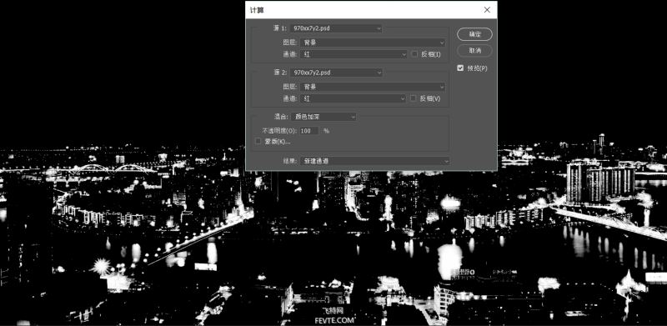667x326 pixels.
Task: Click the FEVTE.COM watermark on the canvas
Action: 334,320
